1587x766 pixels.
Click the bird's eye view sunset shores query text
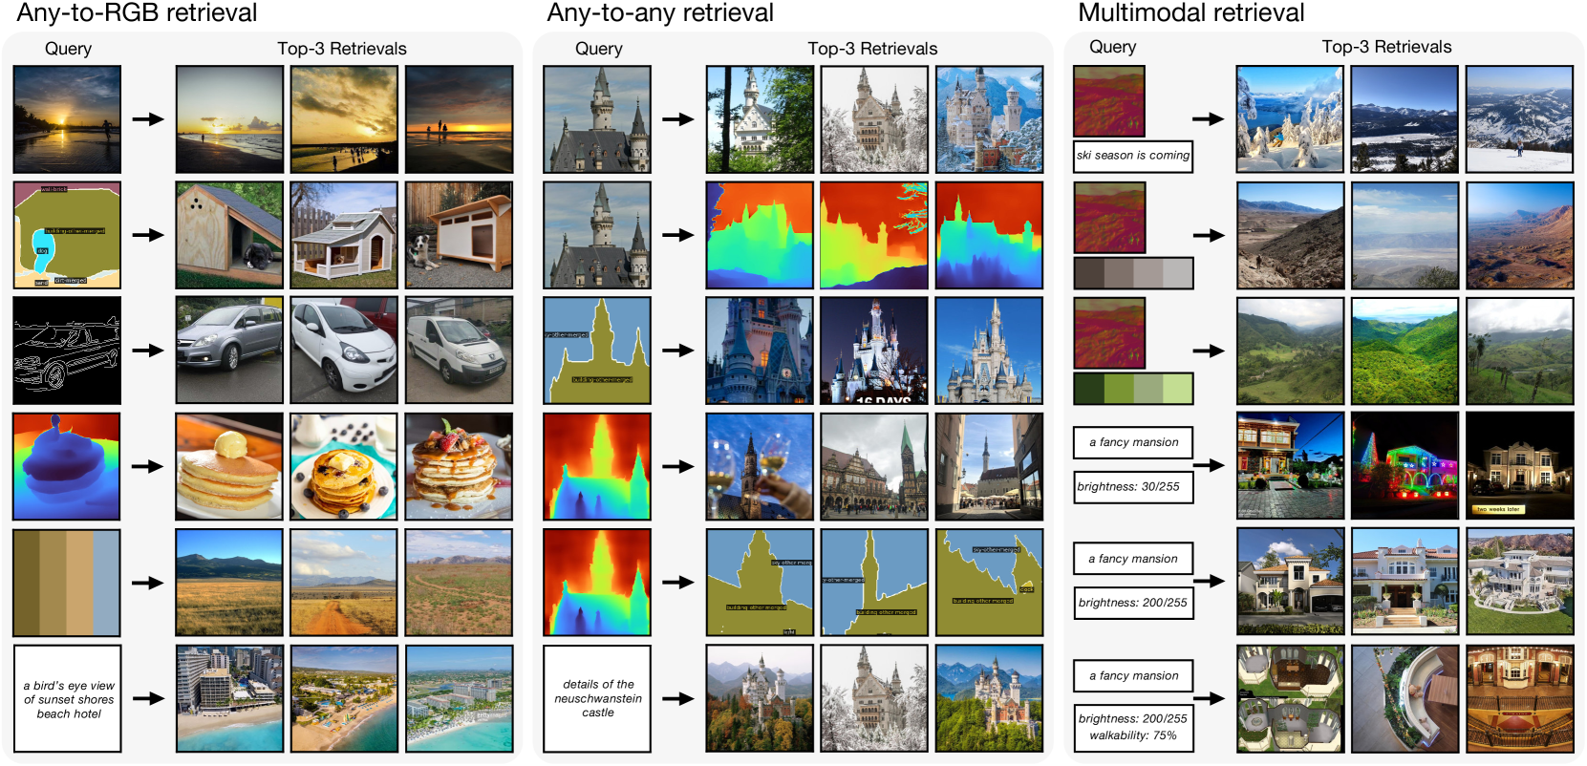(68, 699)
